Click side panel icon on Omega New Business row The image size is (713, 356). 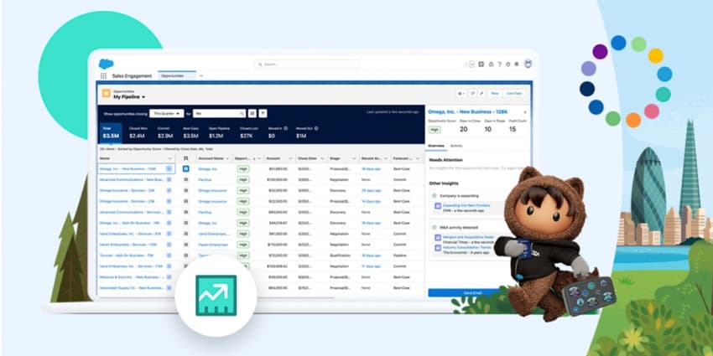click(169, 168)
